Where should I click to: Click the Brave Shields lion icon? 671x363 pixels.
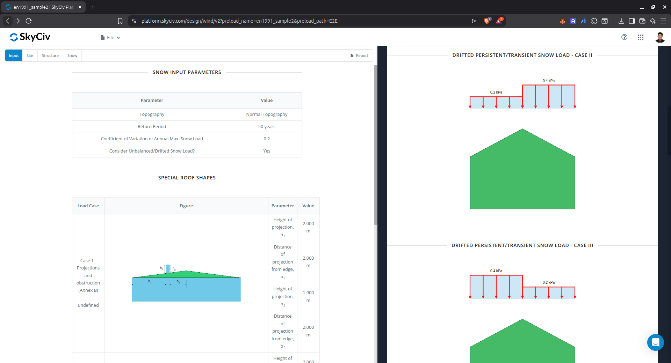pos(487,21)
